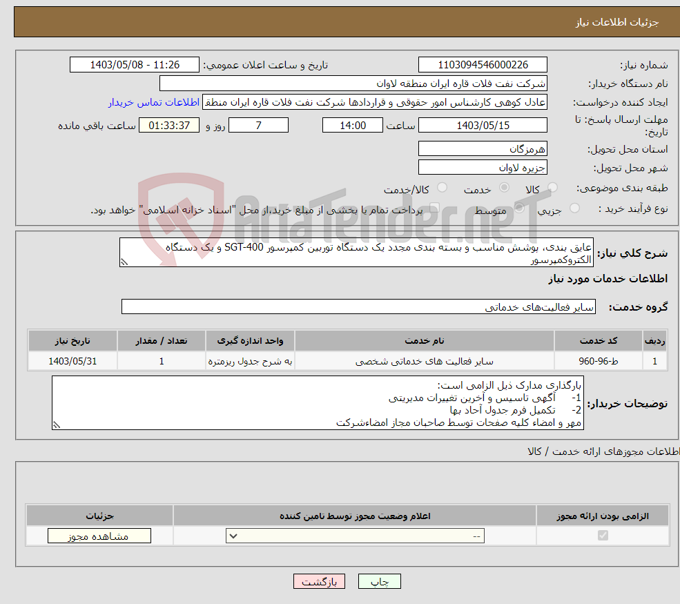Click the need date cell 1403/05/31

pos(72,361)
